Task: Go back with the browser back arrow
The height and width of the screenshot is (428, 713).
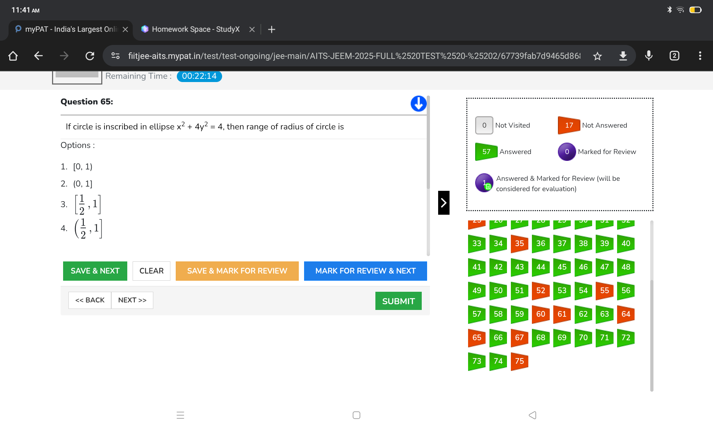Action: click(39, 56)
